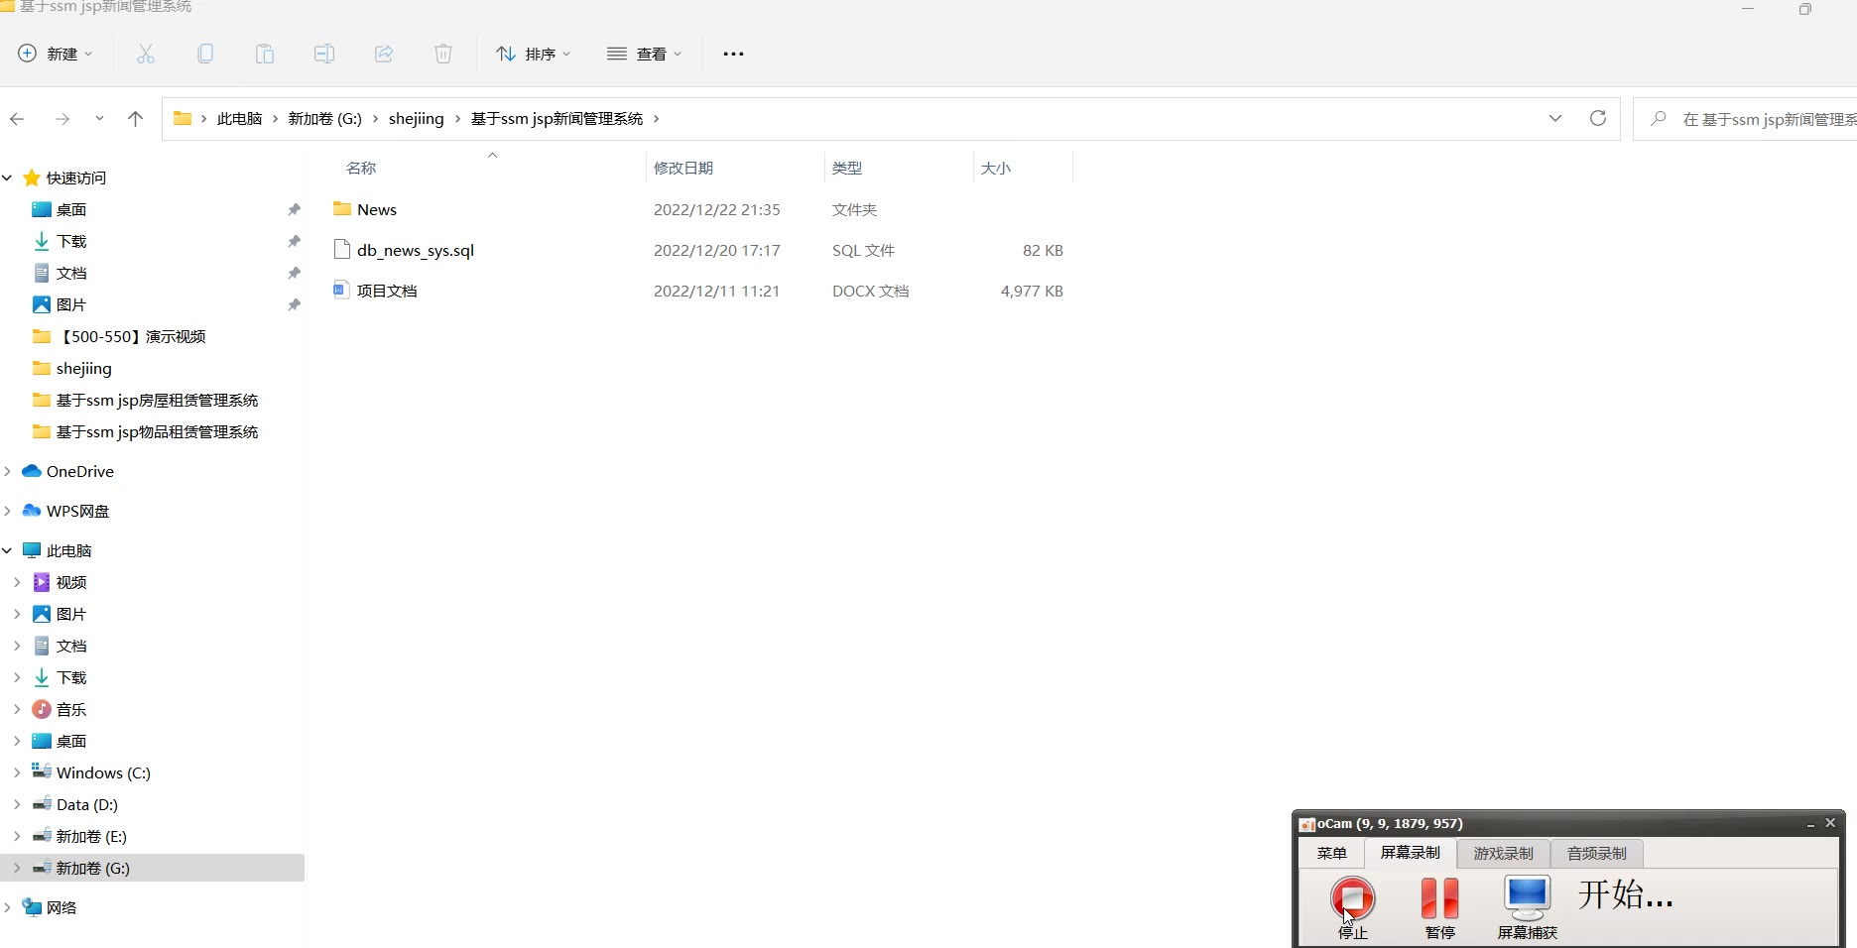1857x948 pixels.
Task: Select 视频 under 此电脑
Action: [71, 582]
